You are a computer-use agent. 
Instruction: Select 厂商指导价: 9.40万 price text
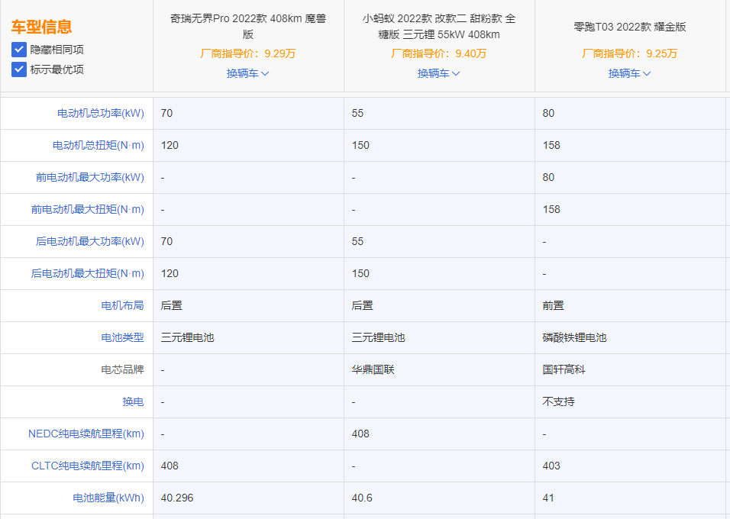coord(439,53)
